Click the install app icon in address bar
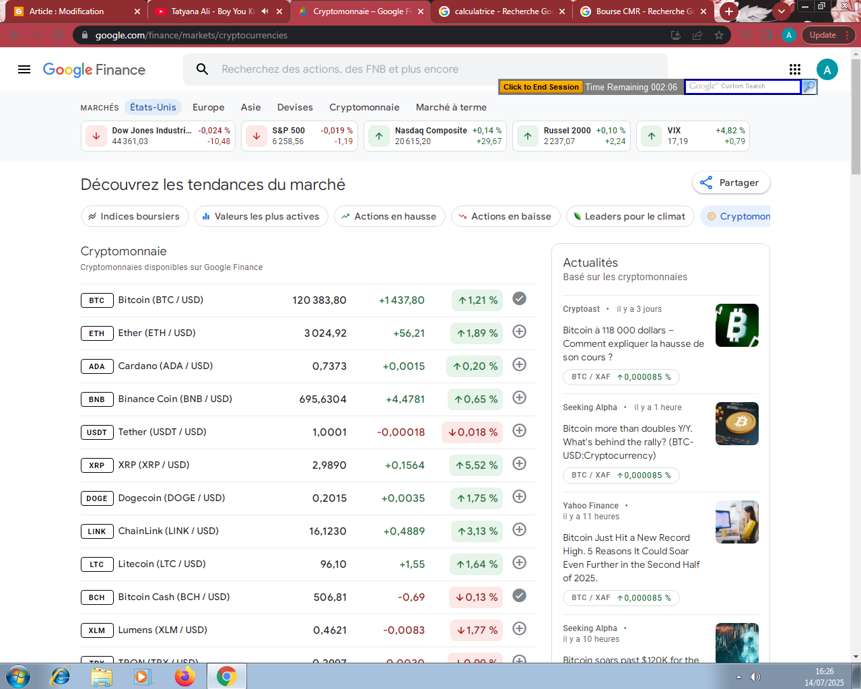Viewport: 861px width, 689px height. pyautogui.click(x=676, y=35)
